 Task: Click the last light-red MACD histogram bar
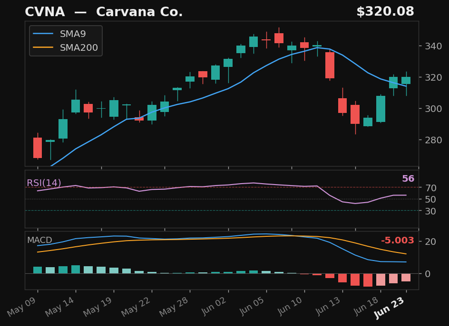(406, 278)
